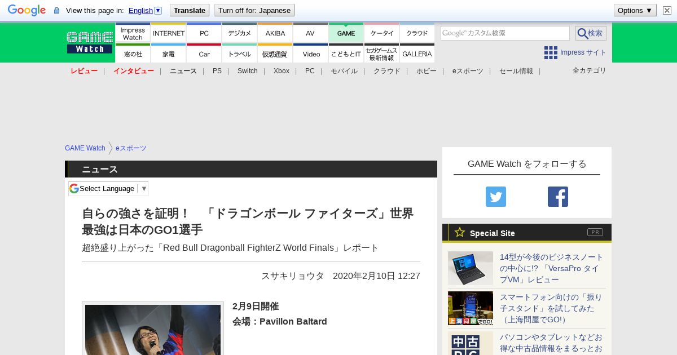Image resolution: width=677 pixels, height=355 pixels.
Task: Open the トラベル Watch tab
Action: click(x=240, y=54)
